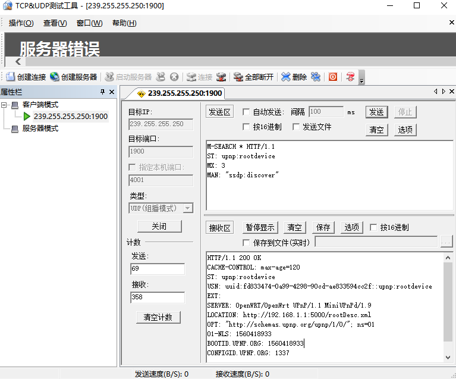Click the 间隔 interval field
The height and width of the screenshot is (379, 456).
(326, 112)
